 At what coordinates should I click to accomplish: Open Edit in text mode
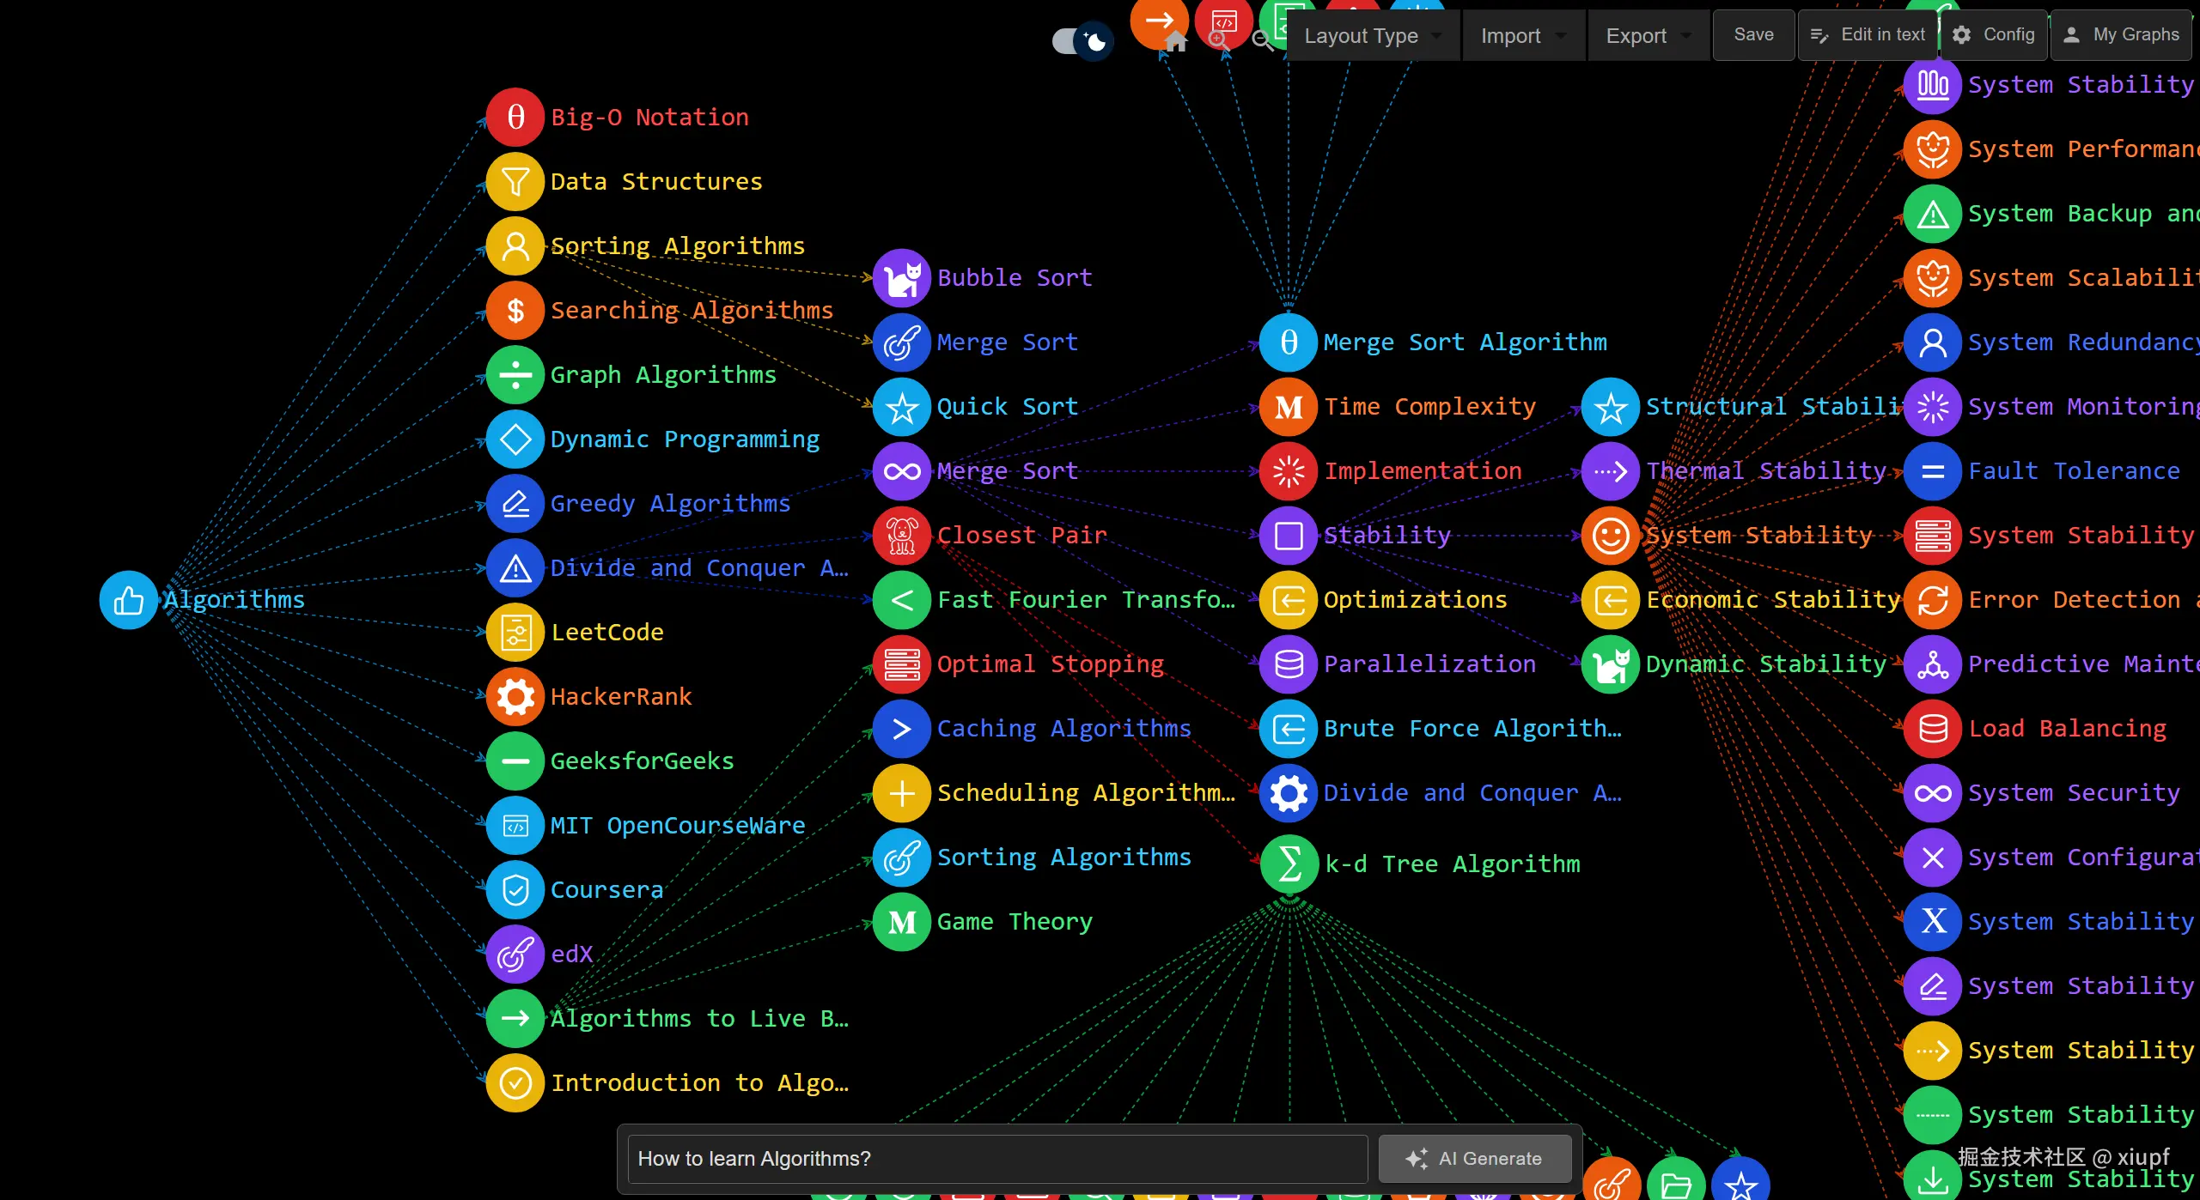tap(1868, 35)
